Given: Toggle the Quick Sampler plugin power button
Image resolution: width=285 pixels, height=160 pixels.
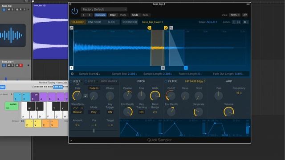Looking at the screenshot, I should click(x=74, y=11).
